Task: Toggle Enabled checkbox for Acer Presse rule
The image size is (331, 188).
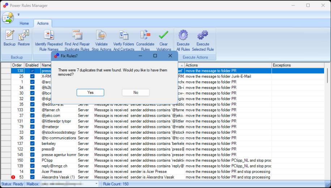Action: 32,171
